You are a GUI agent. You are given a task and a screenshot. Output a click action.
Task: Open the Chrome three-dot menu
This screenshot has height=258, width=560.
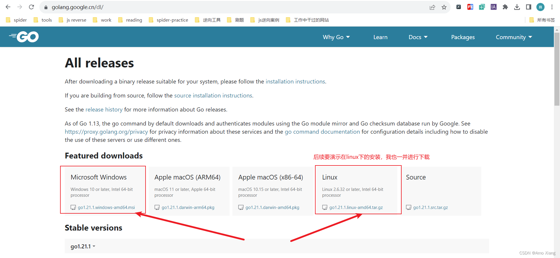(x=552, y=7)
